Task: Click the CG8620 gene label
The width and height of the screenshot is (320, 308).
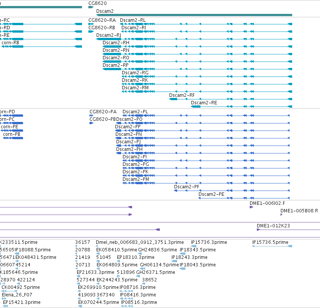Action: pos(97,3)
